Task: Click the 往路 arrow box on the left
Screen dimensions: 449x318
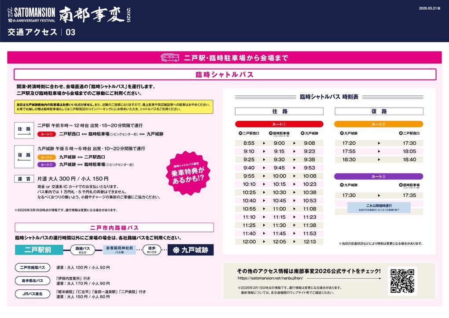Action: tap(24, 131)
